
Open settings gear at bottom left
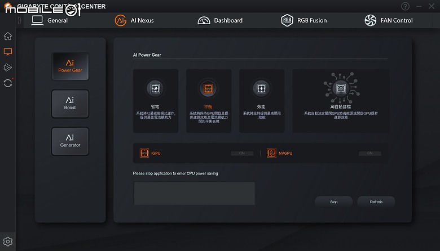click(x=8, y=241)
